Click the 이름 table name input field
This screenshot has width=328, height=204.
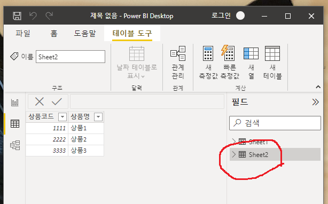[71, 57]
